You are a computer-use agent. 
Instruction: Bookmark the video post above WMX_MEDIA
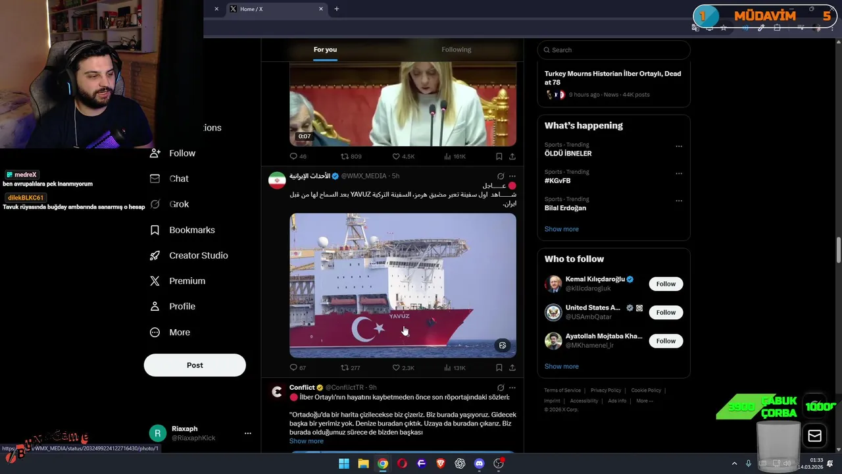click(x=499, y=156)
